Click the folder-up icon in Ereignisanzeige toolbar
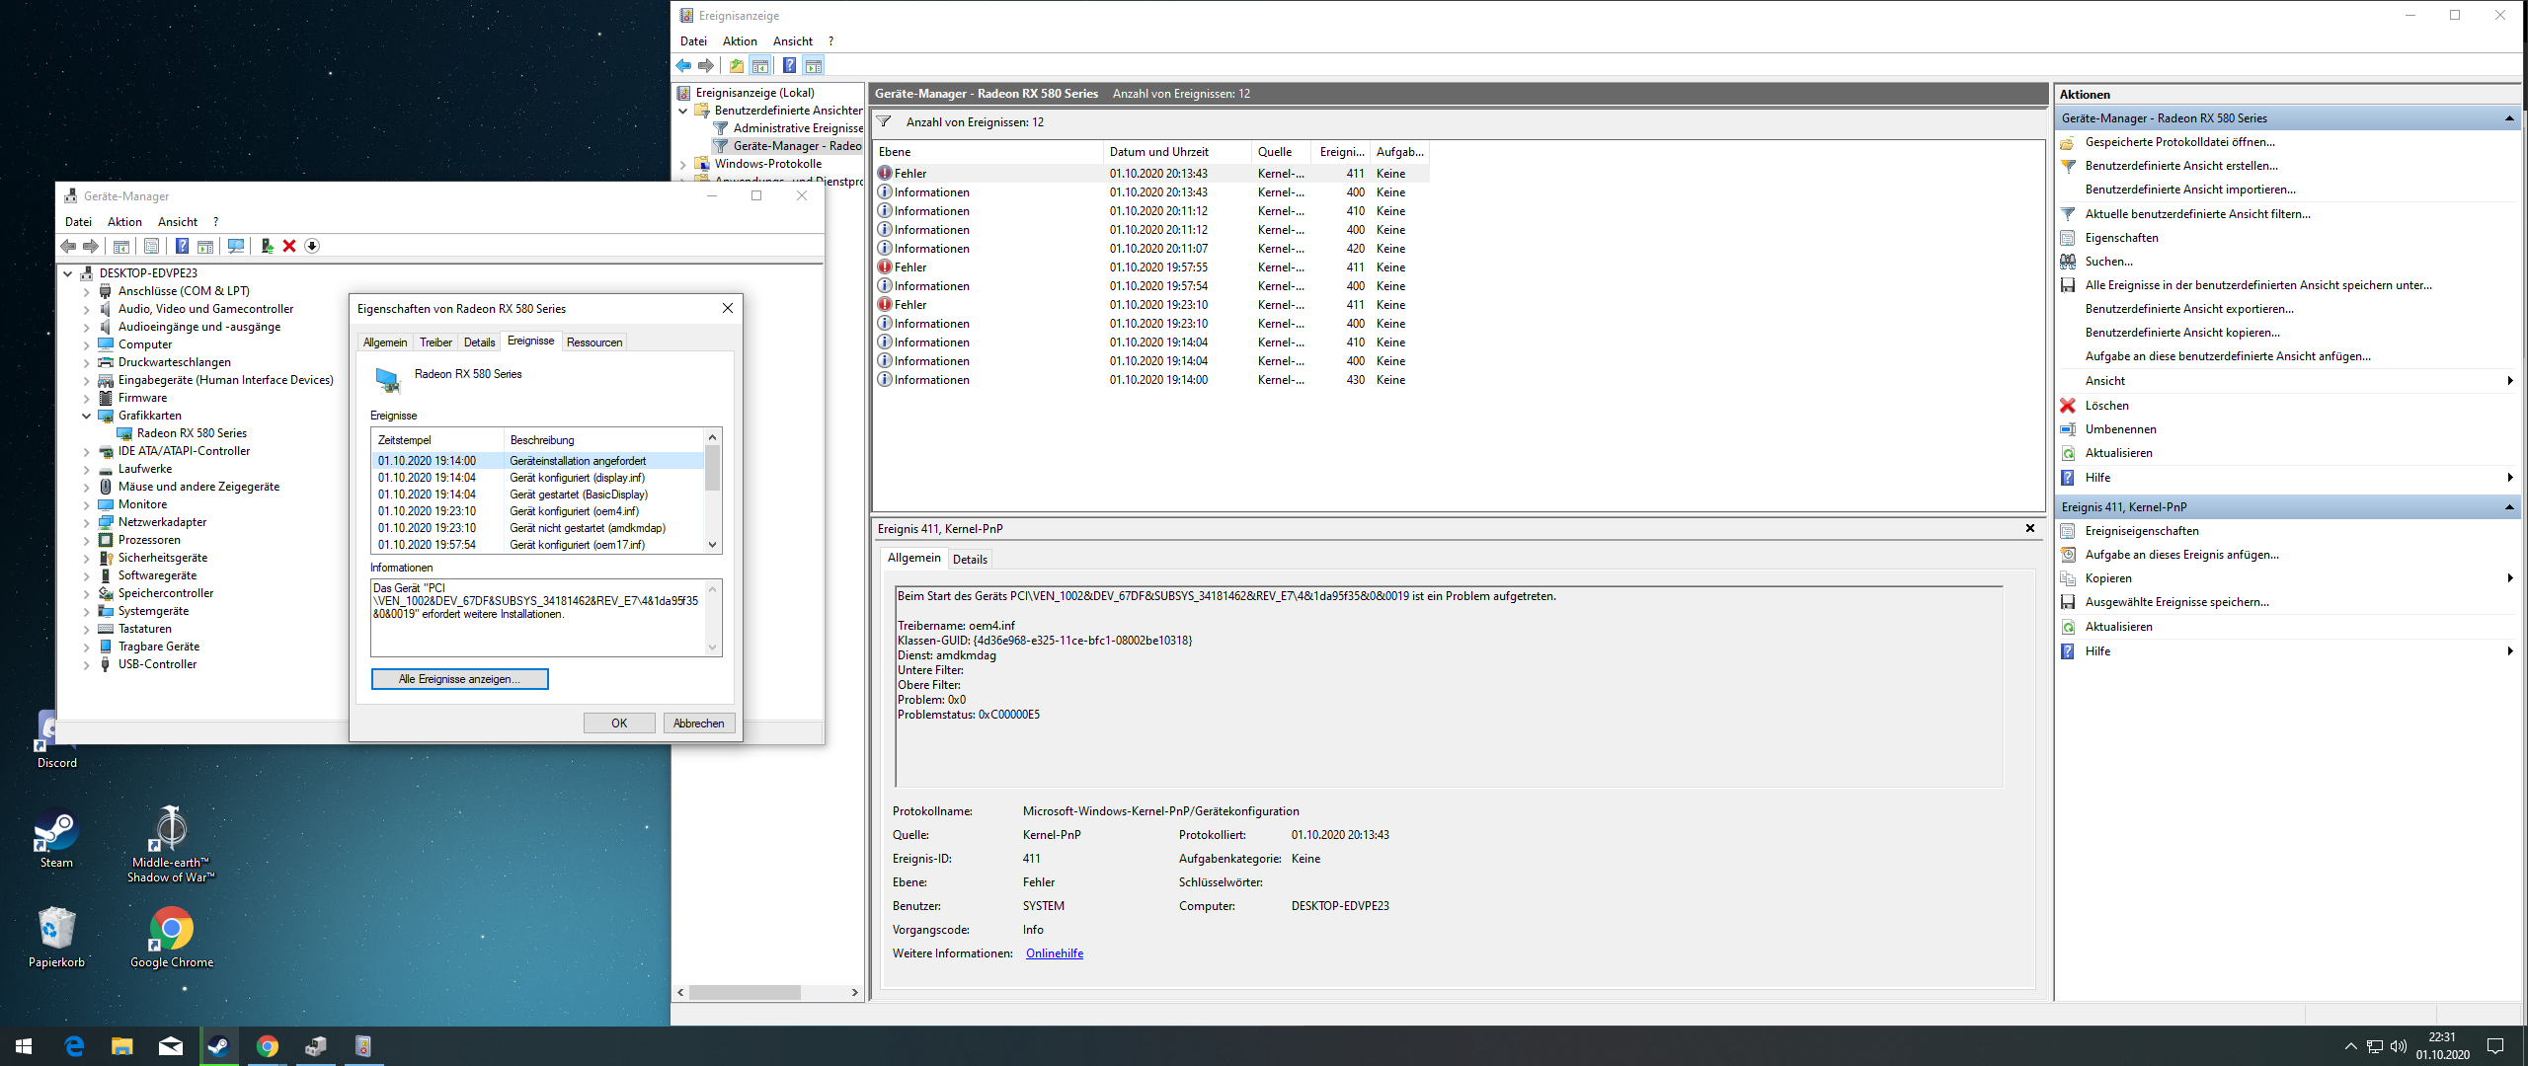 coord(737,66)
